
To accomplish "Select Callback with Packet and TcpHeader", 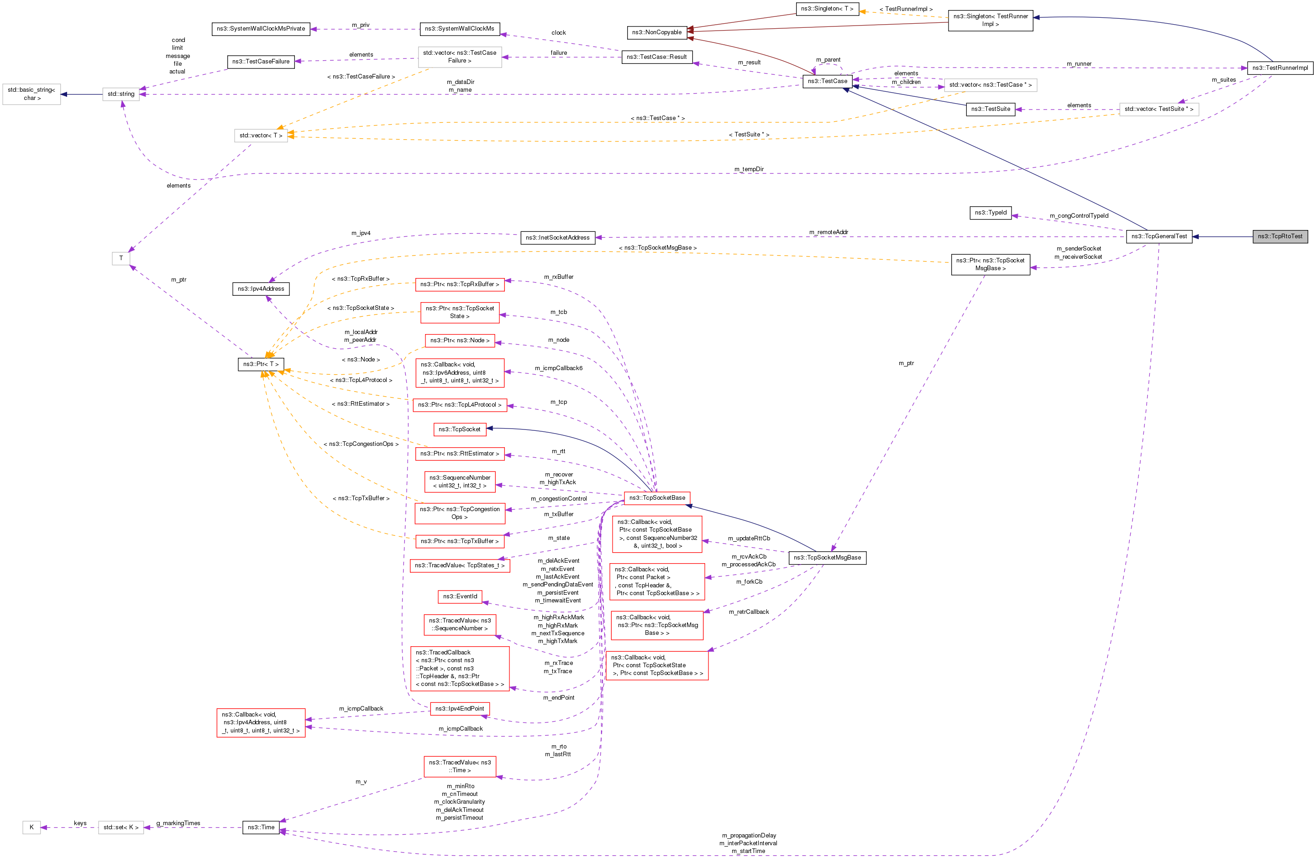I will [x=657, y=581].
